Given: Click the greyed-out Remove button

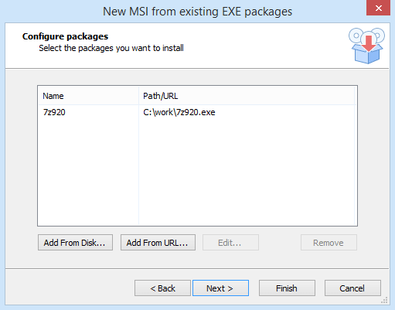Looking at the screenshot, I should 329,243.
